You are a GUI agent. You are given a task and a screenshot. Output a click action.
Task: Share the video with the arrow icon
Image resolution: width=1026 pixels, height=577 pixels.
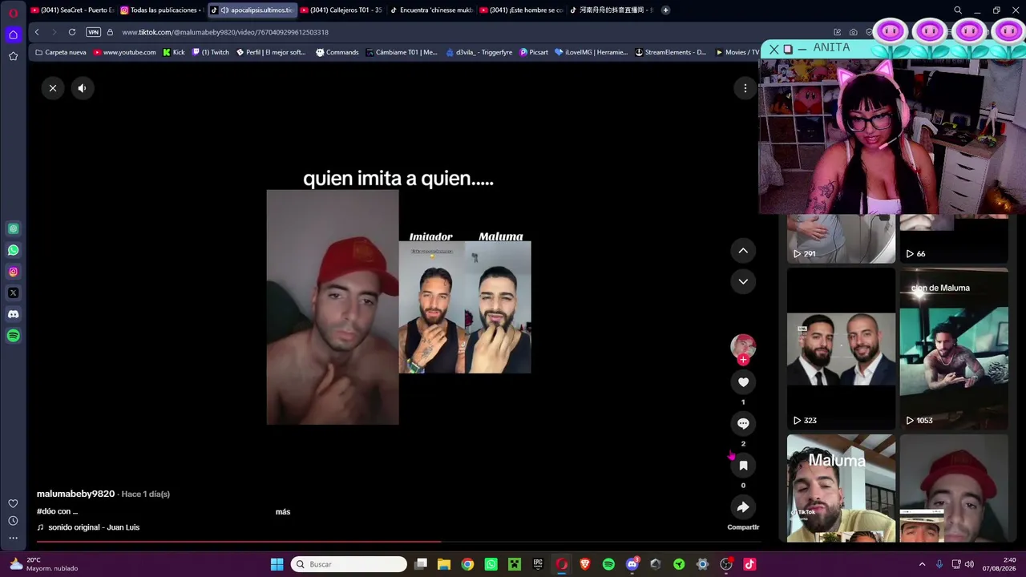[x=743, y=507]
